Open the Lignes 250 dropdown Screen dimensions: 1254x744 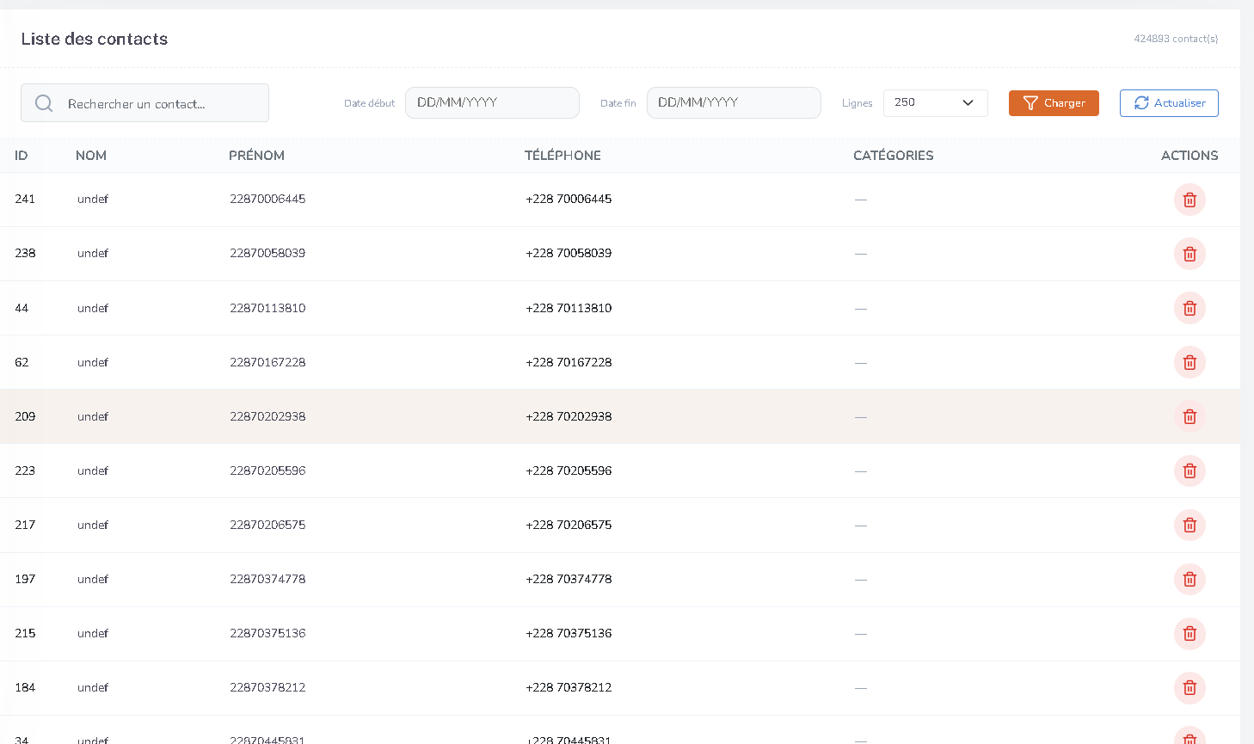935,102
